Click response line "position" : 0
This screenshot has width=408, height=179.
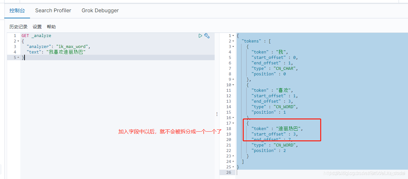point(269,74)
